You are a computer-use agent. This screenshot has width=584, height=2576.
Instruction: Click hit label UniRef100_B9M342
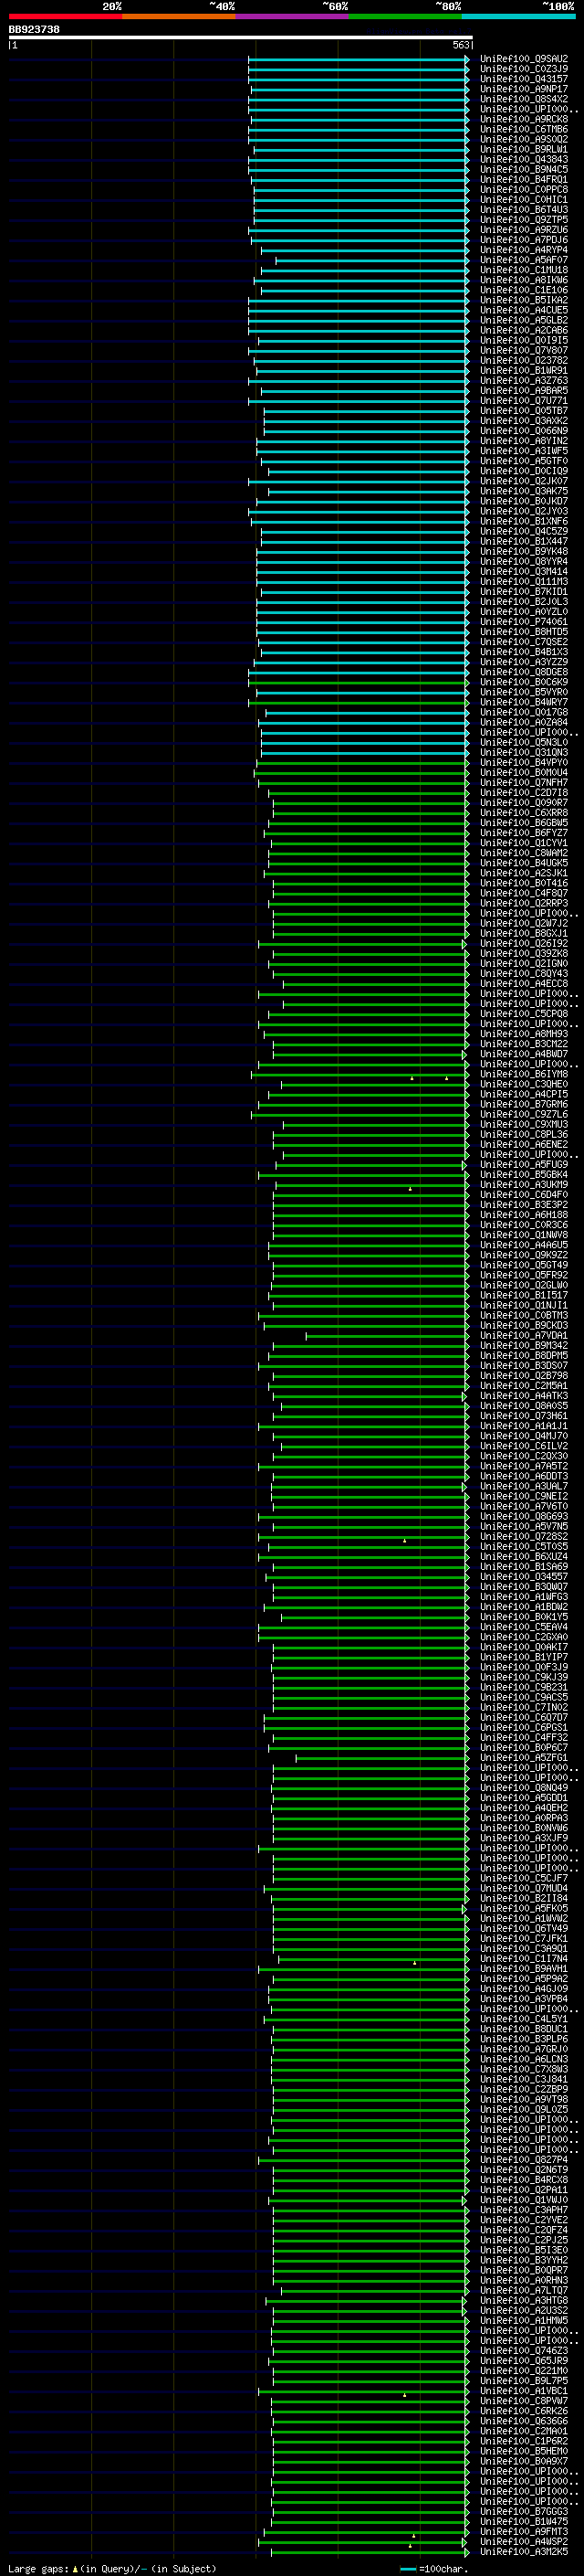point(524,1345)
